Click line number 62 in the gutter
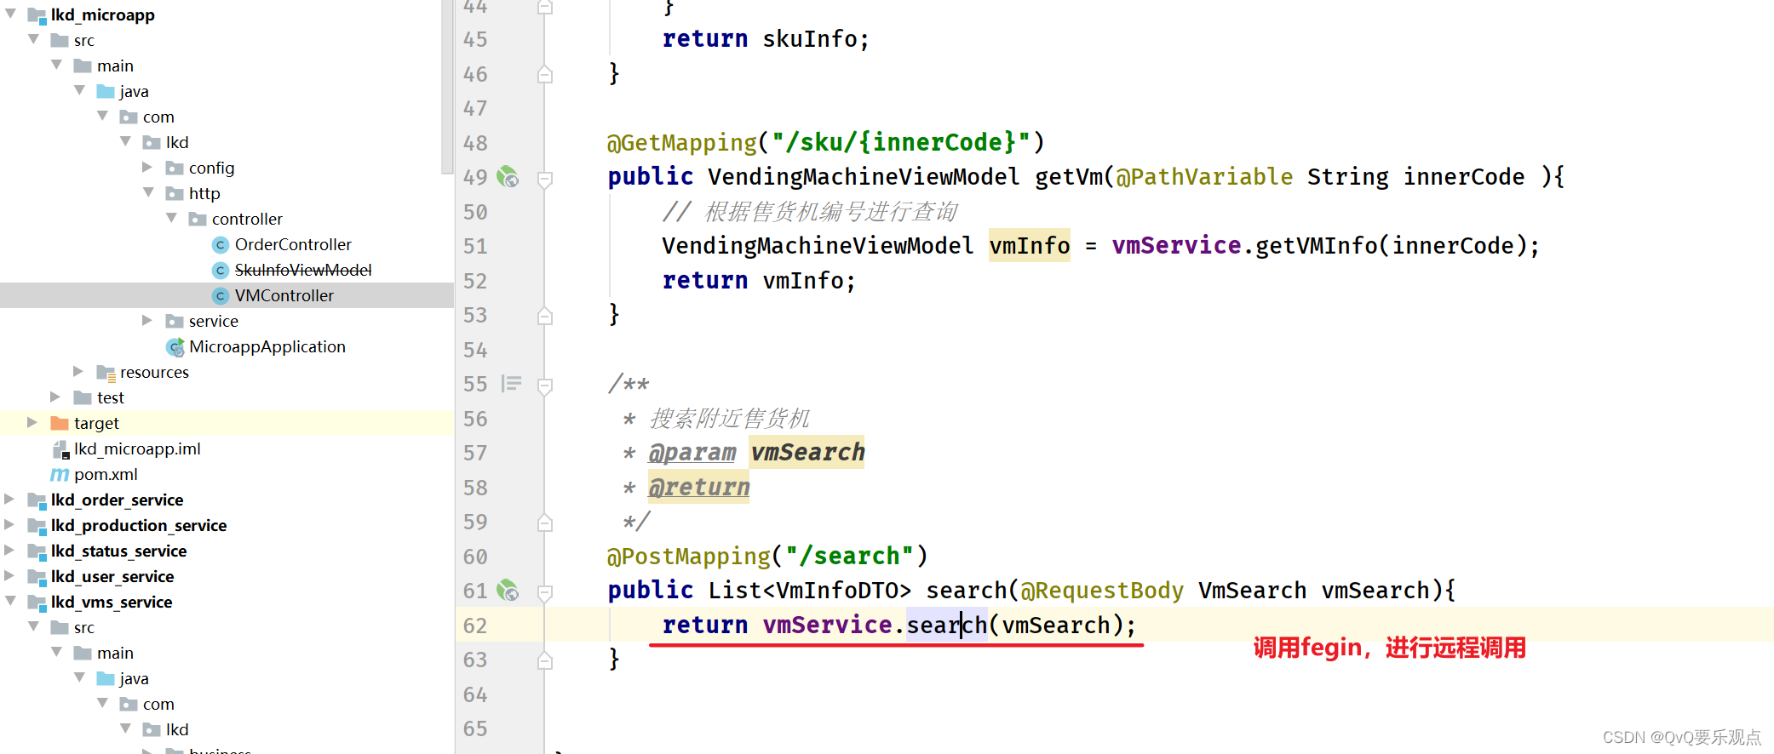Screen dimensions: 1774x754 [475, 625]
